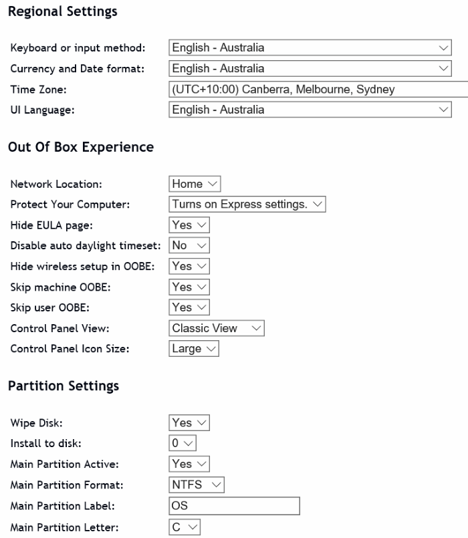The height and width of the screenshot is (538, 468).
Task: Open the Control Panel View dropdown
Action: click(x=217, y=328)
